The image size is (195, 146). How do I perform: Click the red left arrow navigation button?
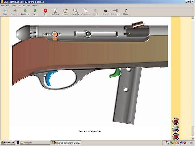pyautogui.click(x=175, y=121)
